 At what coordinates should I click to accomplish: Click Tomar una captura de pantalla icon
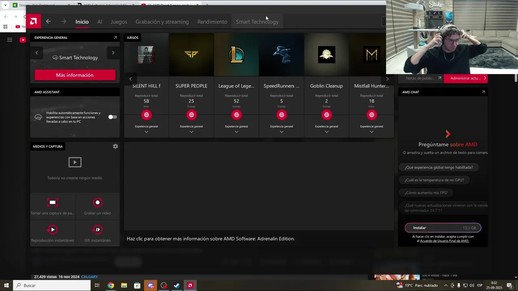point(53,202)
